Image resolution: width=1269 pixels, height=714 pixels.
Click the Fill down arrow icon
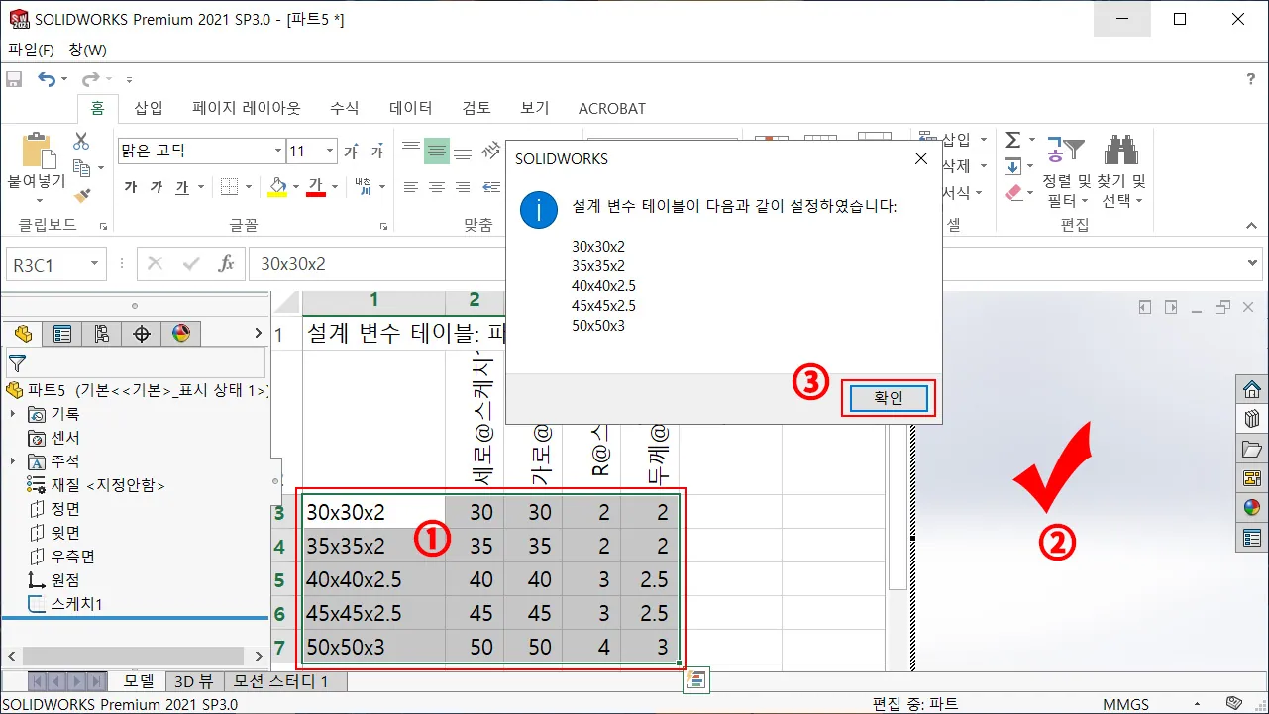pos(1013,166)
